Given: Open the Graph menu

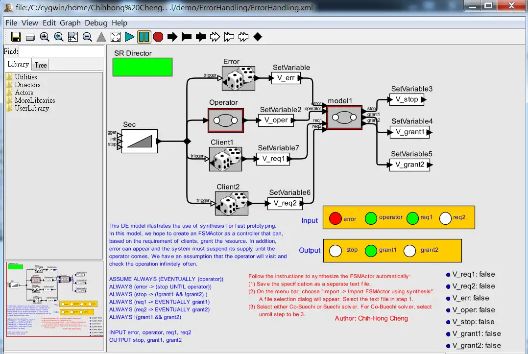Looking at the screenshot, I should click(x=70, y=23).
